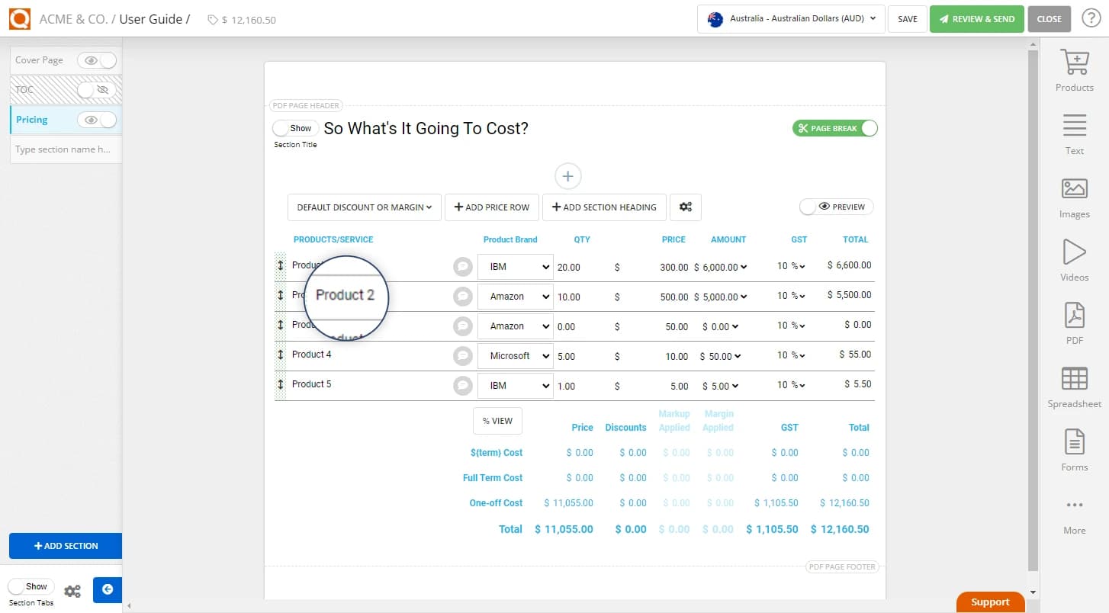
Task: Enable PAGE BREAK for the pricing section
Action: click(x=834, y=128)
